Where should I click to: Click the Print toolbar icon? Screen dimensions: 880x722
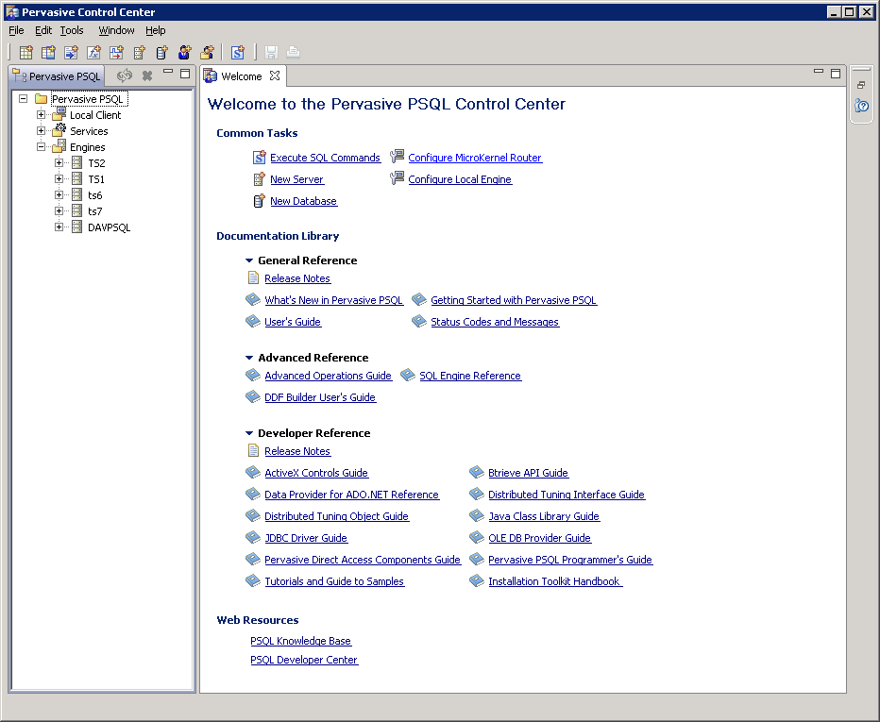click(x=293, y=52)
